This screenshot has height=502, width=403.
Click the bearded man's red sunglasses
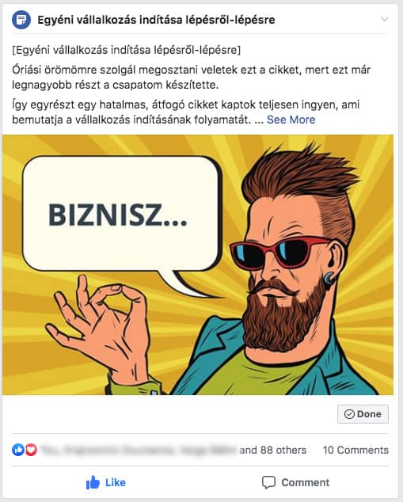tap(279, 252)
